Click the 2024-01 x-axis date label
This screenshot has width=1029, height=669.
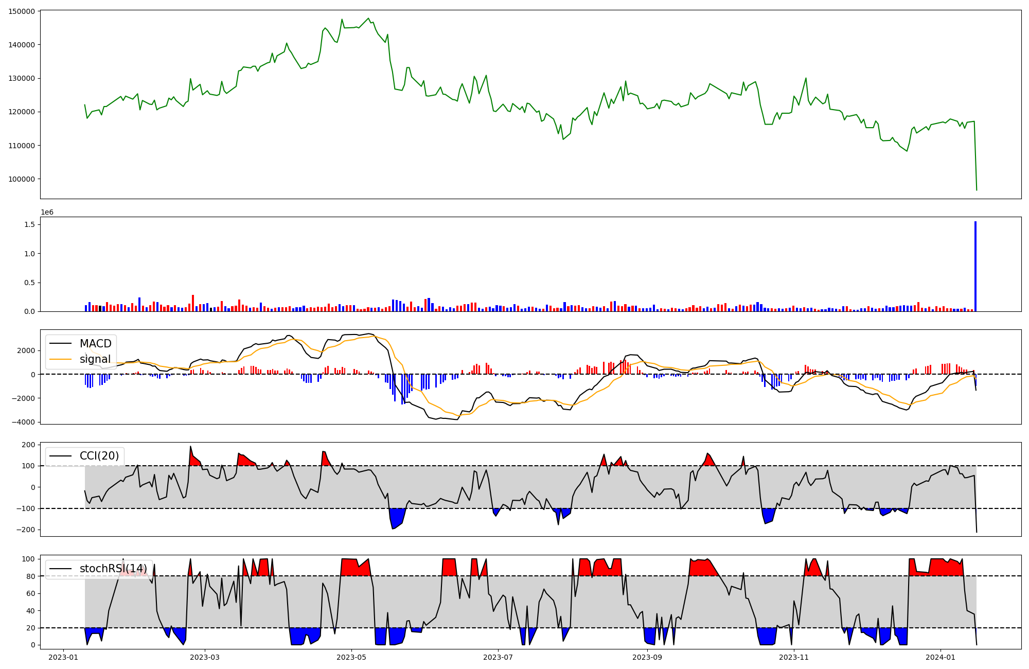tap(941, 657)
